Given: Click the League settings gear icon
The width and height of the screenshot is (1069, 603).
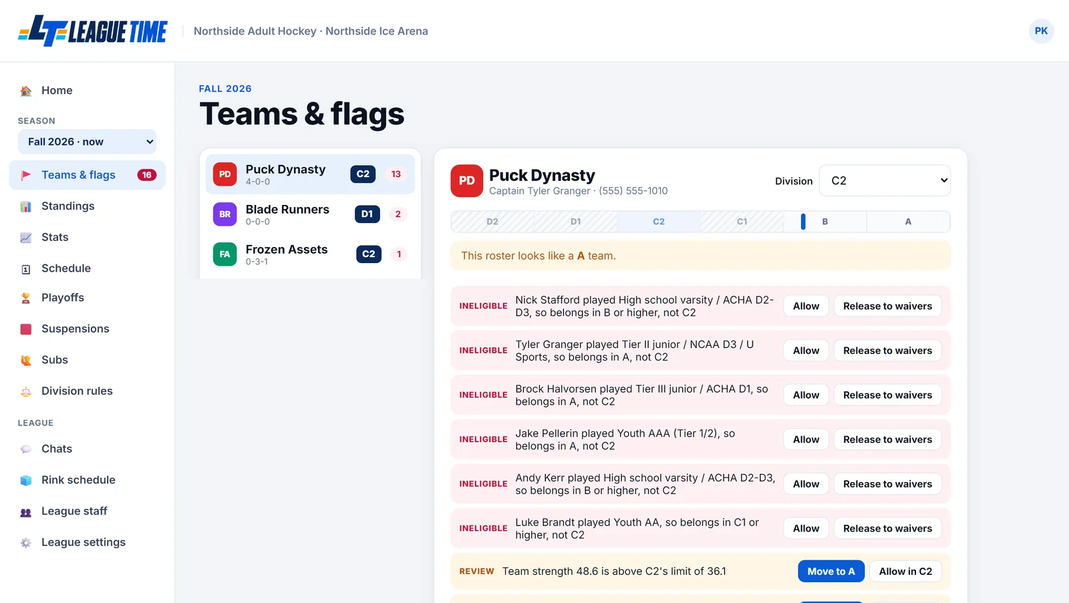Looking at the screenshot, I should [x=26, y=543].
